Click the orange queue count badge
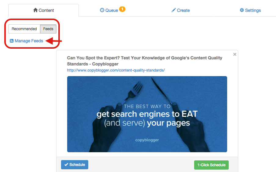 (x=122, y=9)
